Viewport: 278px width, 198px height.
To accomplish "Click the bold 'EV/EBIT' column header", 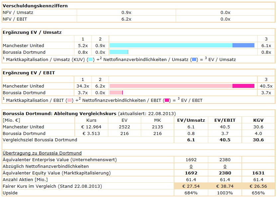I will point(225,120).
